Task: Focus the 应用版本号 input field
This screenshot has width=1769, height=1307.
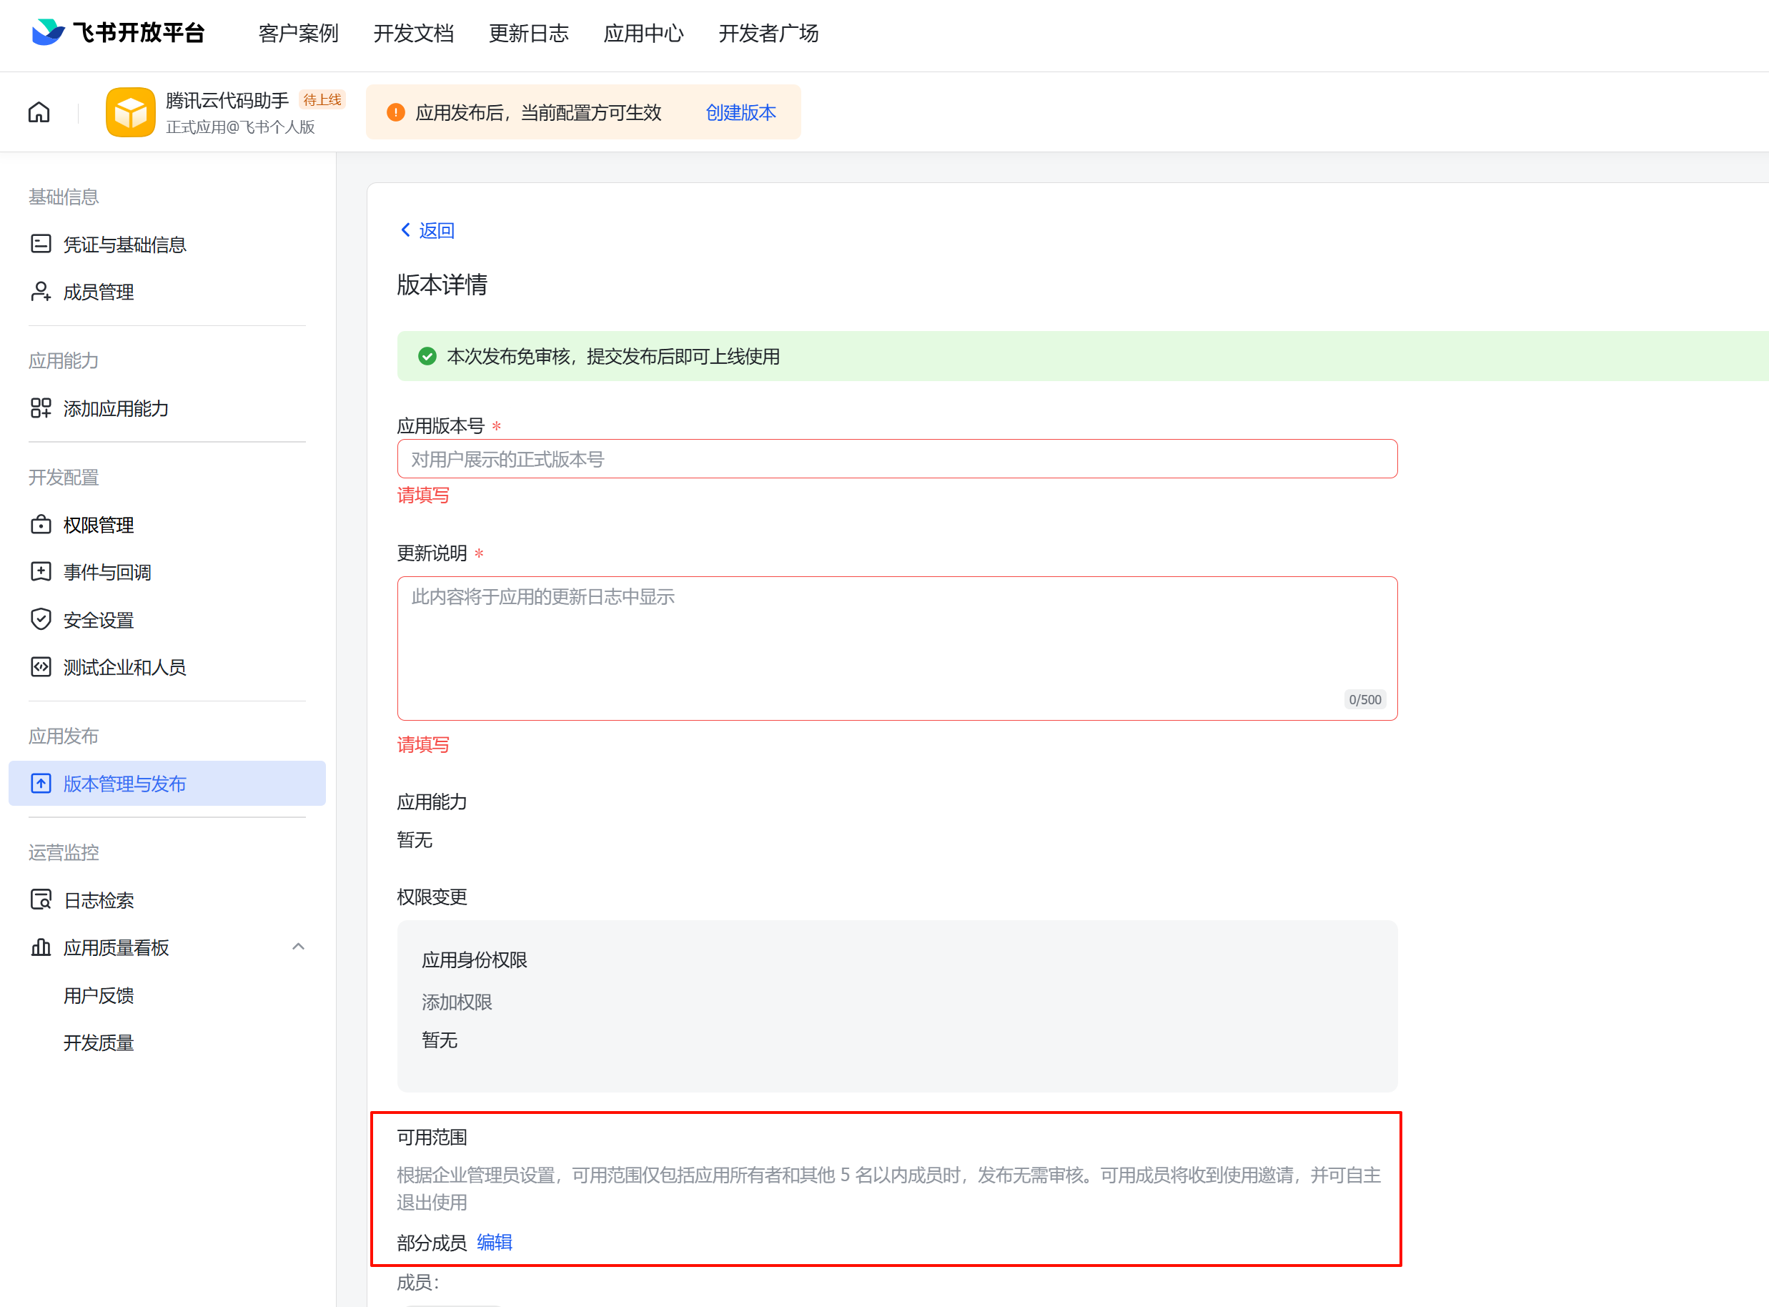Action: click(x=897, y=459)
